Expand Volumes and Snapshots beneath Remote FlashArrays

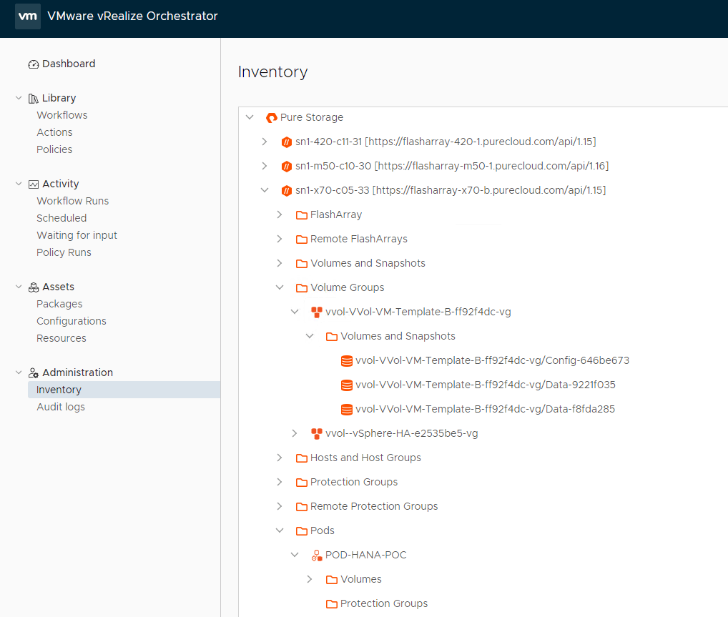coord(280,263)
